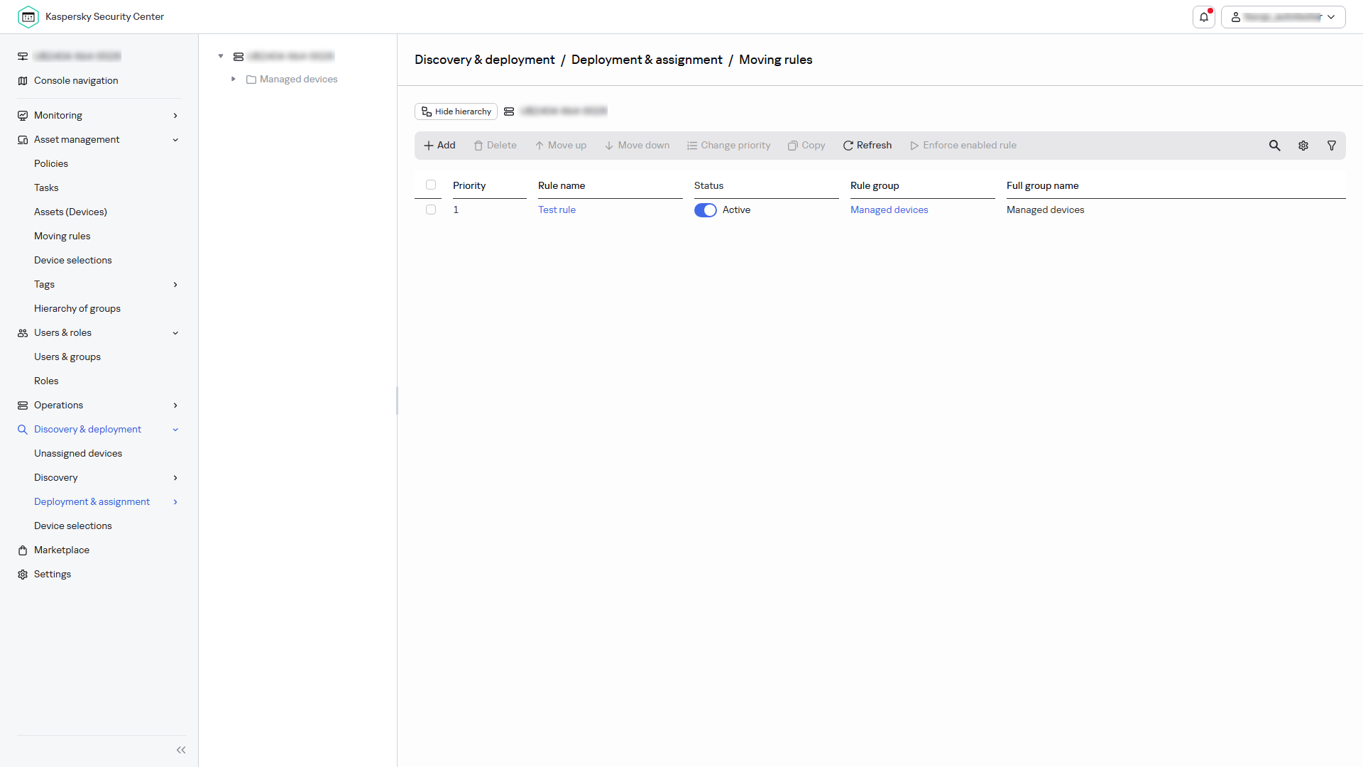Sort by the Priority column header

click(x=469, y=185)
